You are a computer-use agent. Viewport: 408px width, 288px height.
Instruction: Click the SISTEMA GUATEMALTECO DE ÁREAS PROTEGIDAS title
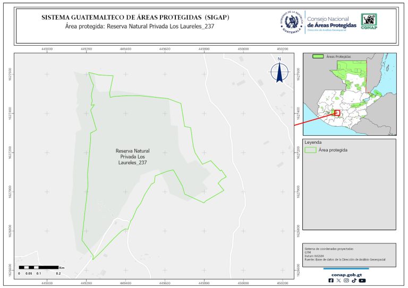point(135,17)
